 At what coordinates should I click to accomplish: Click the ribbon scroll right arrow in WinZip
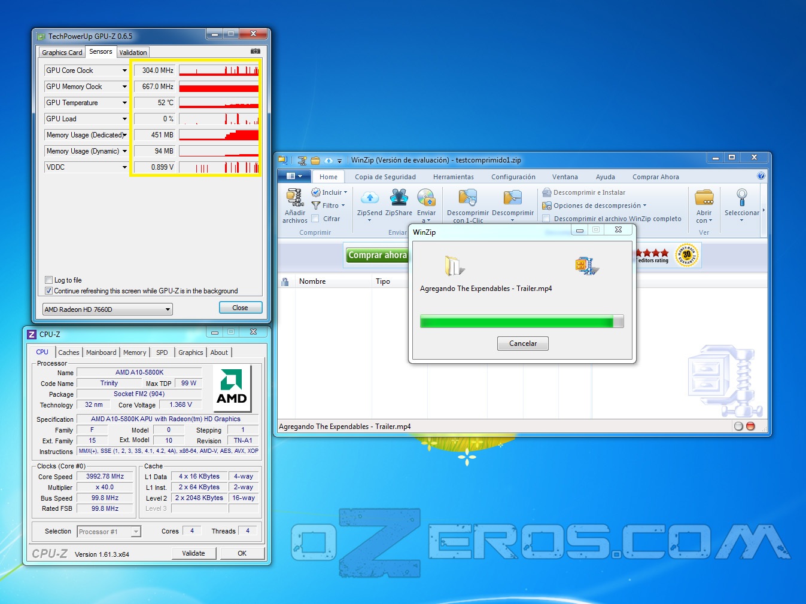click(x=764, y=210)
